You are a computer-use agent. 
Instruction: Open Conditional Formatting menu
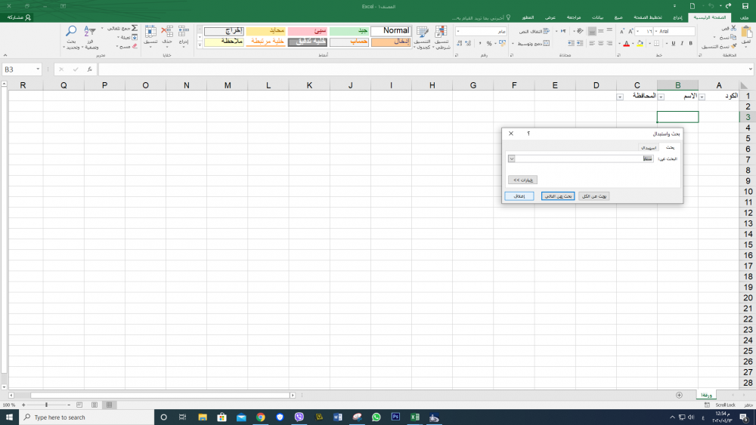click(x=442, y=38)
